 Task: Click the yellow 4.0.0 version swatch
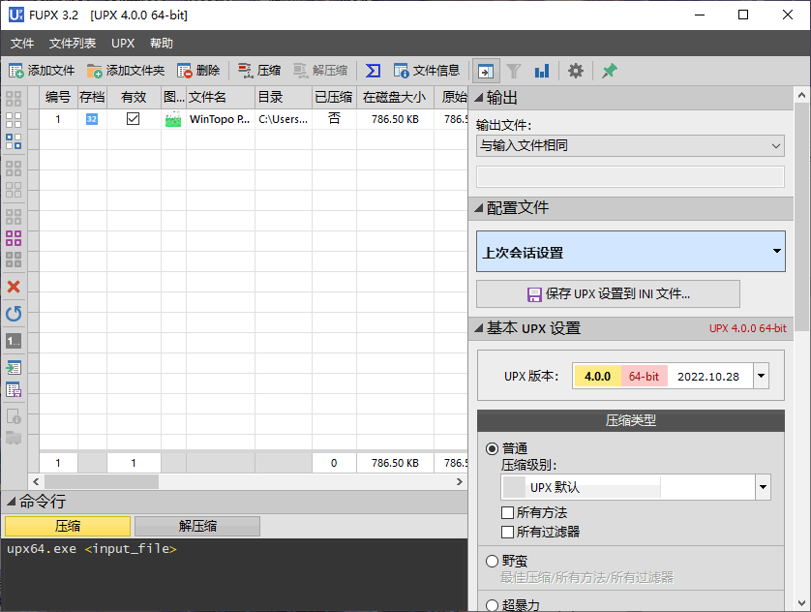pos(597,376)
